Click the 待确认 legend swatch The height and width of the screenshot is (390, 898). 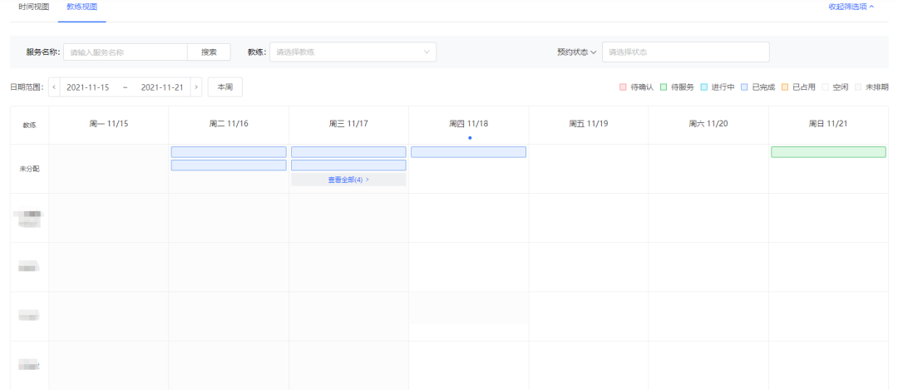pos(623,87)
